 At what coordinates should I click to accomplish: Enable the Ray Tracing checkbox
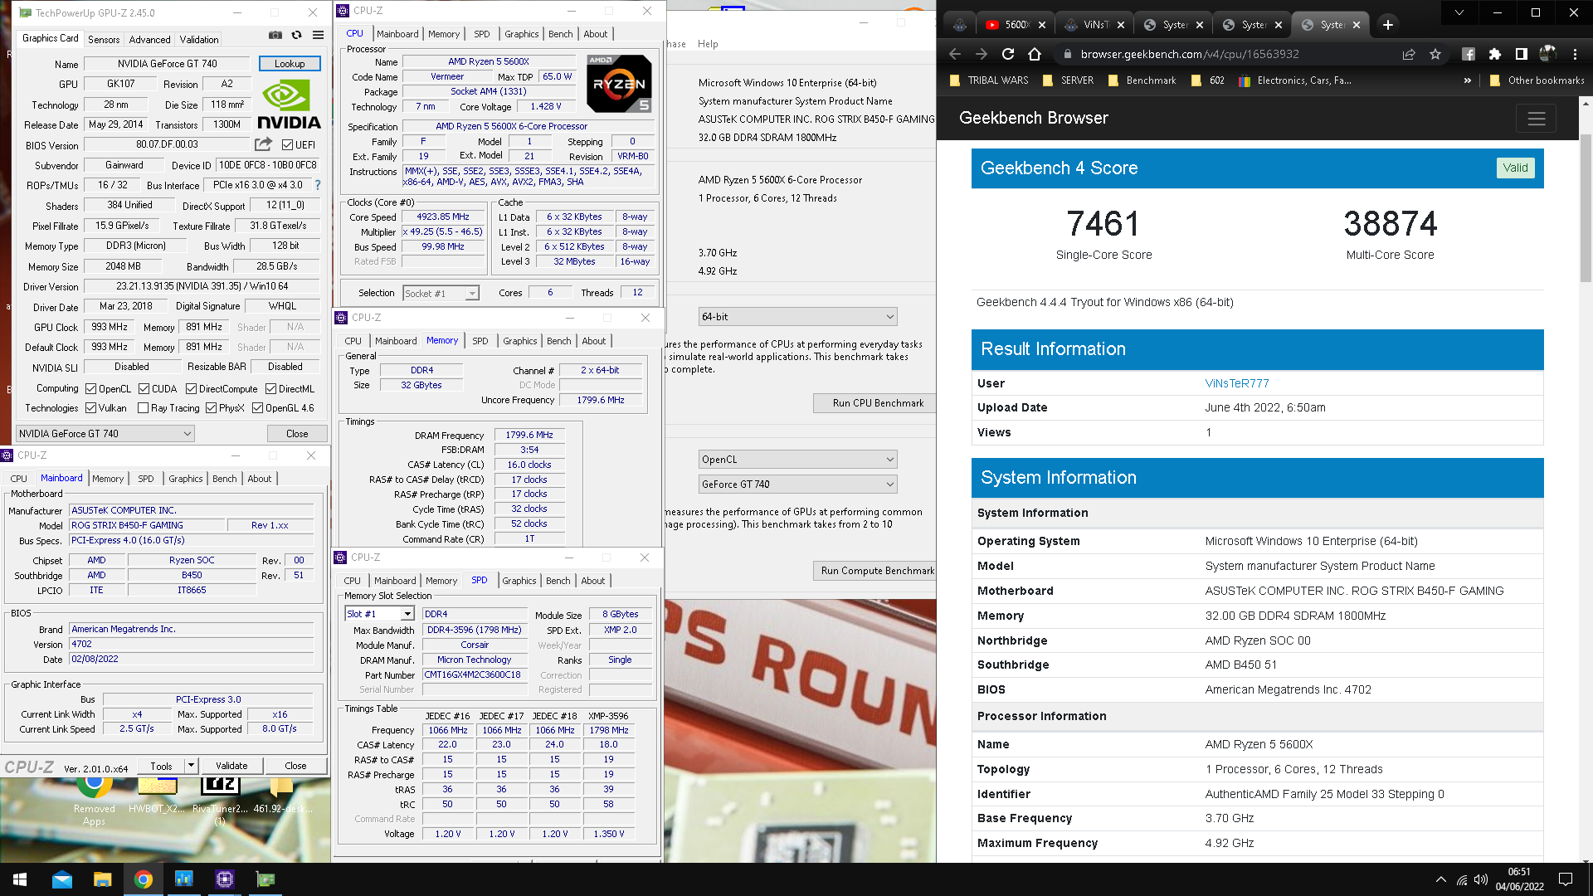click(x=143, y=407)
